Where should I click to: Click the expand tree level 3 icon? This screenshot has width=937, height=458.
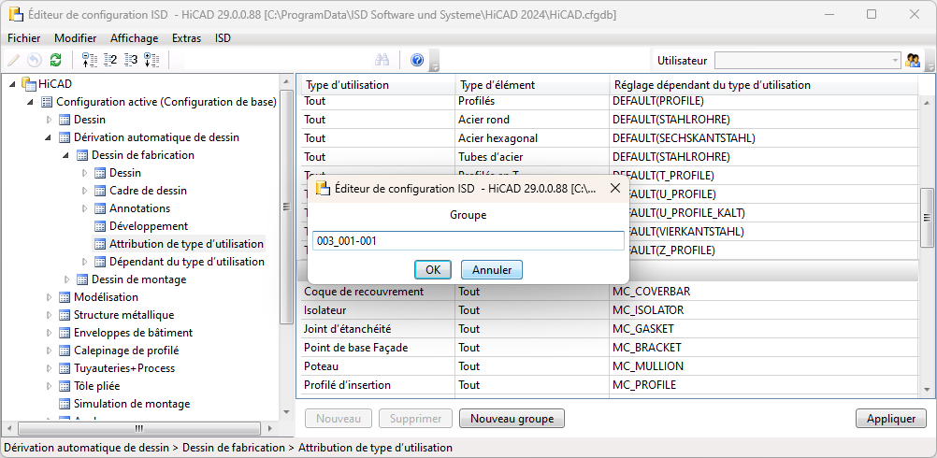(131, 60)
